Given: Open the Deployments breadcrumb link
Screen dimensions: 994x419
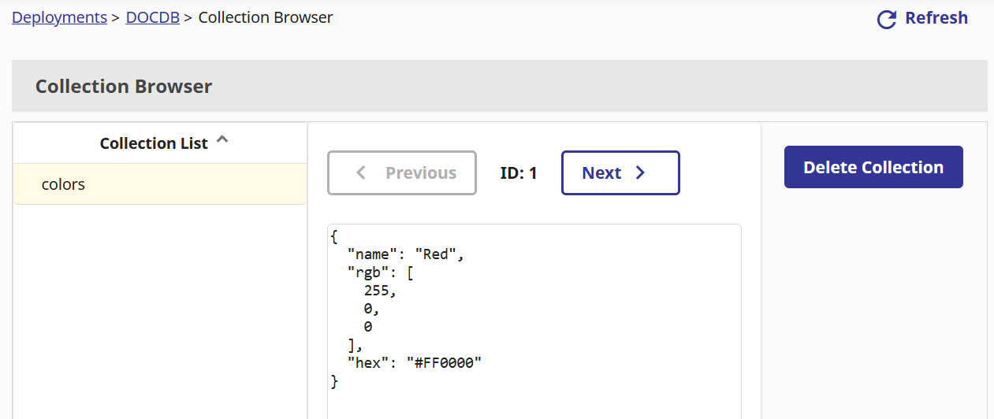Looking at the screenshot, I should pyautogui.click(x=59, y=17).
